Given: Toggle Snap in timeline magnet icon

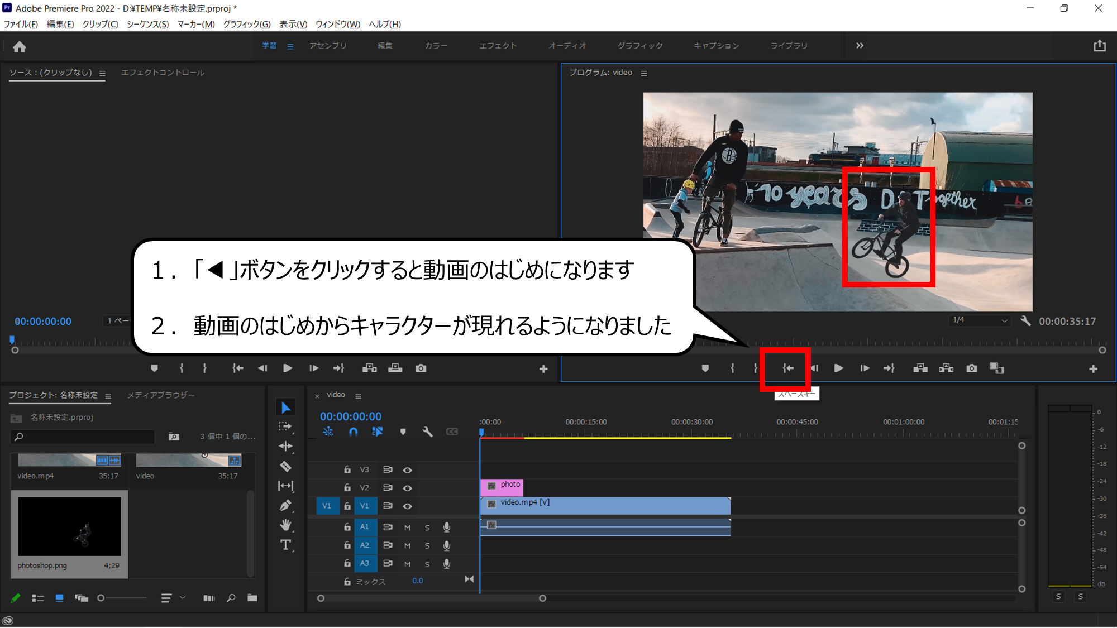Looking at the screenshot, I should [353, 432].
